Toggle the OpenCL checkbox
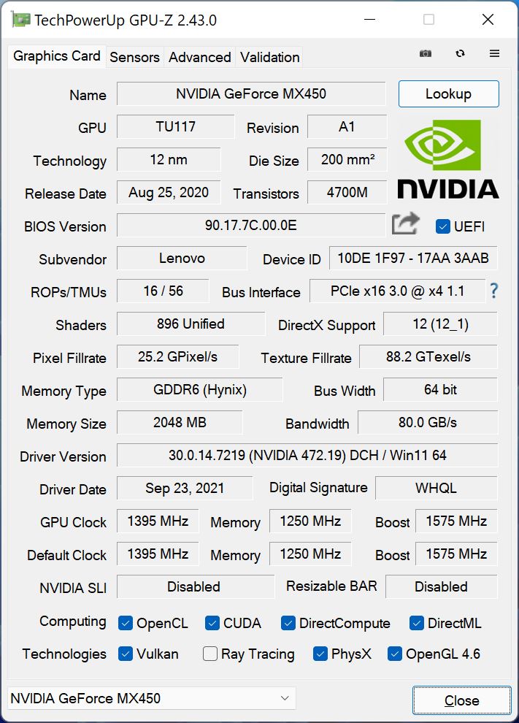Screen dimensions: 519x723 (x=126, y=623)
